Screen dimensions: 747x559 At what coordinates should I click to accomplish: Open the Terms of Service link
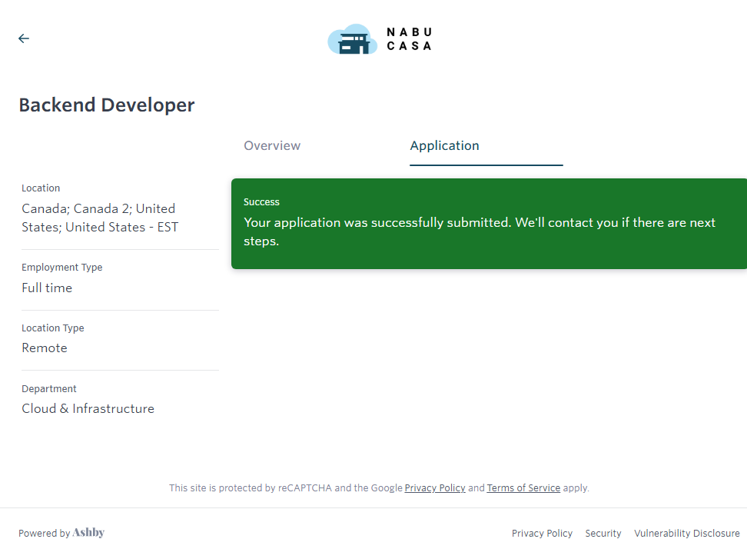(523, 488)
